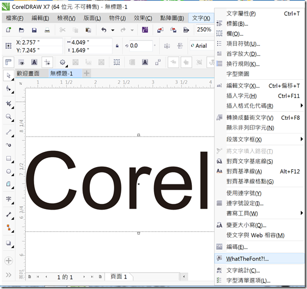Image resolution: width=307 pixels, height=289 pixels.
Task: Click the Save floppy disk icon
Action: click(34, 30)
